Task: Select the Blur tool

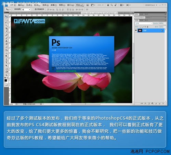Action: 6,53
